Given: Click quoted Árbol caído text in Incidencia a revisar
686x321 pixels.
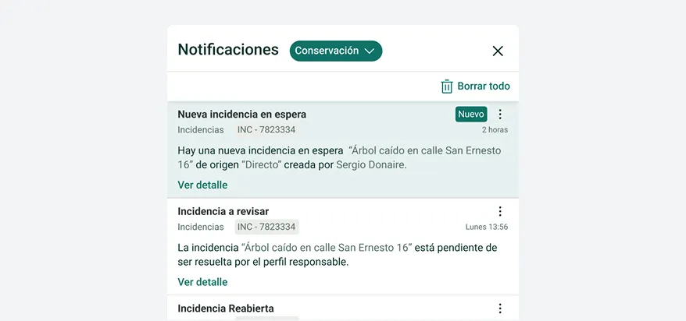Looking at the screenshot, I should point(327,248).
